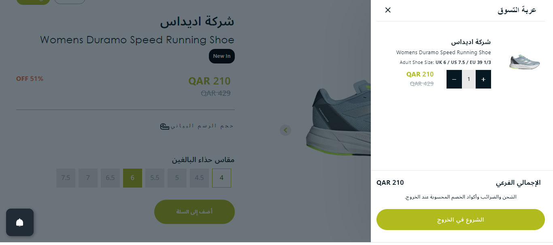Click the quantity input field in cart

tap(469, 79)
